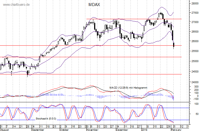Click the 28000 price axis label

point(194,4)
